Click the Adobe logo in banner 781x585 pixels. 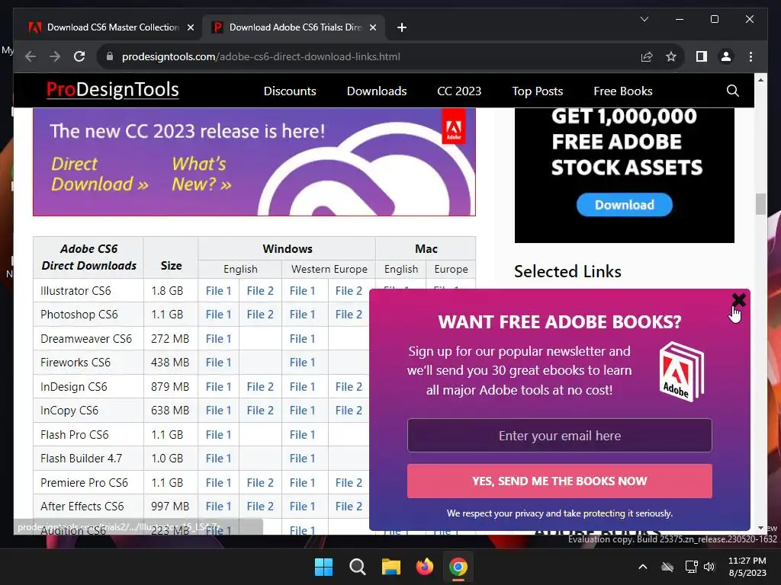(453, 127)
